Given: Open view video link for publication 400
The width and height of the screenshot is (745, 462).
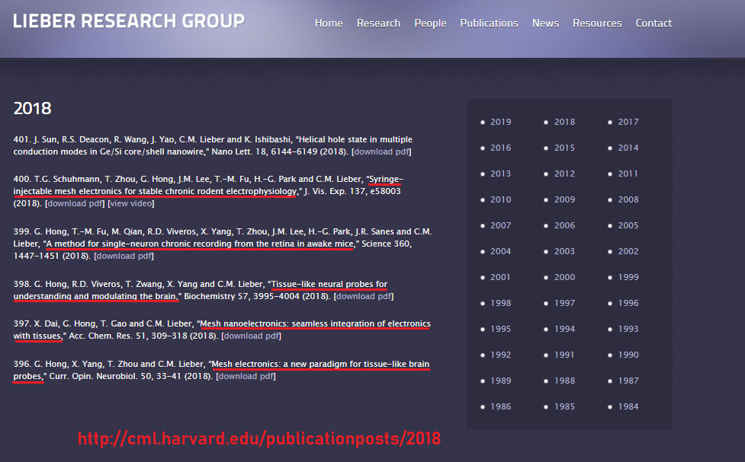Looking at the screenshot, I should point(131,203).
